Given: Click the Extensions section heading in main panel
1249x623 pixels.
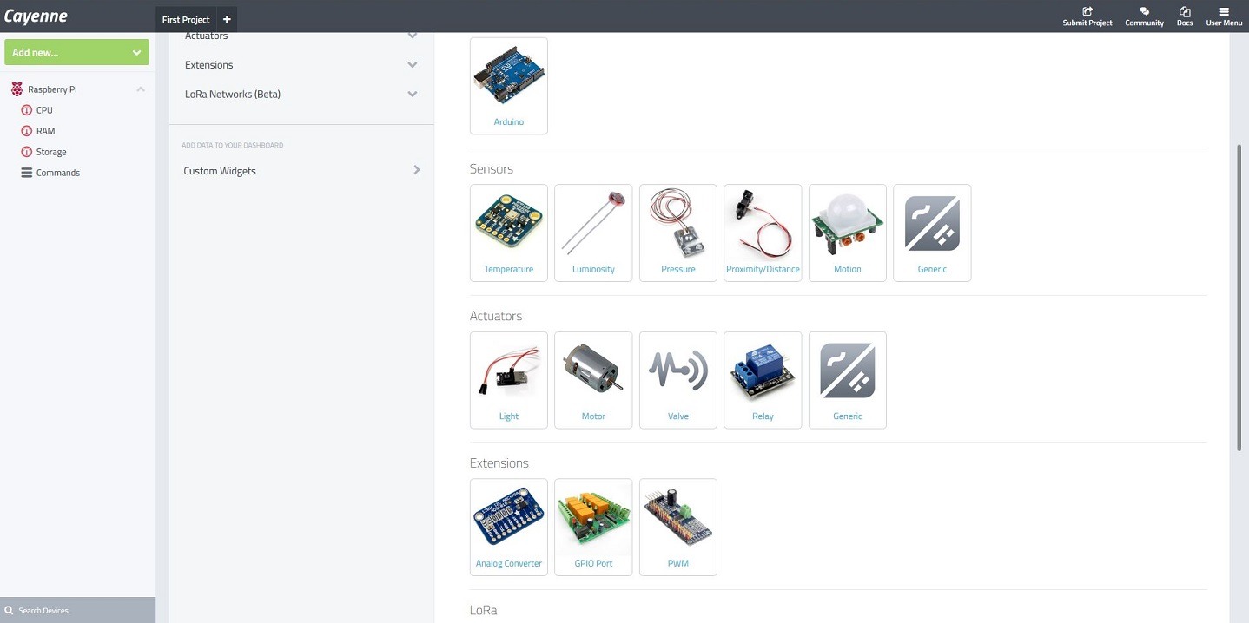Looking at the screenshot, I should pyautogui.click(x=499, y=463).
